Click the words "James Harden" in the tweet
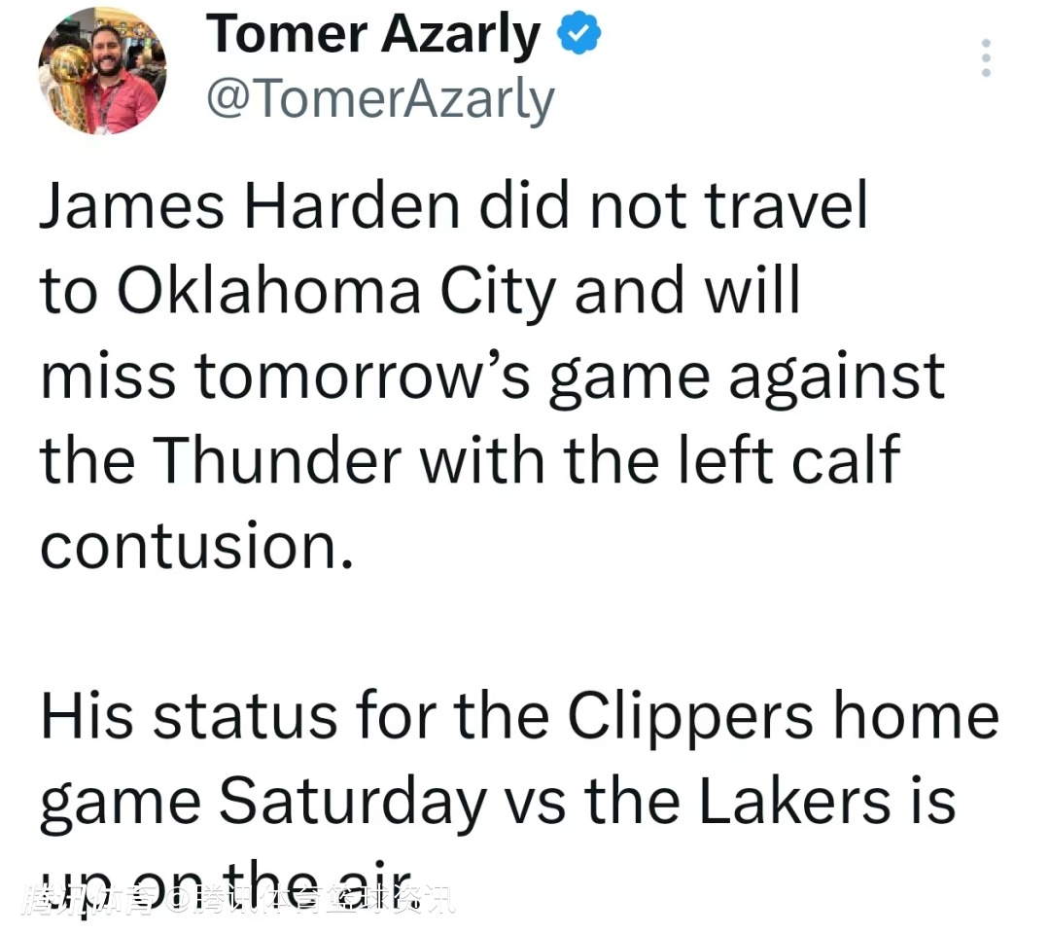This screenshot has height=934, width=1050. point(249,206)
